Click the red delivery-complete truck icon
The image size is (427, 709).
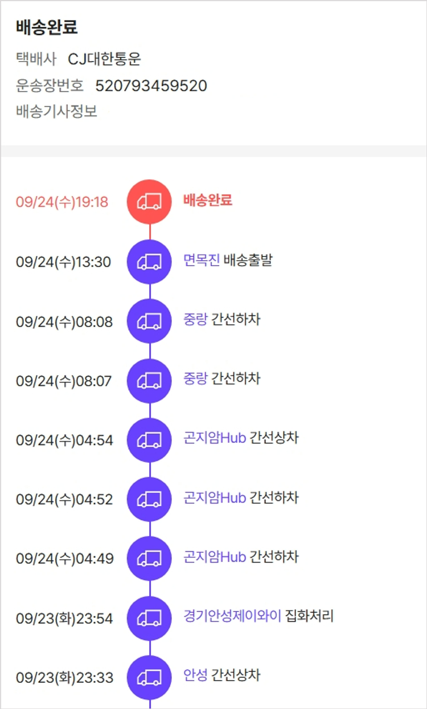pos(149,202)
